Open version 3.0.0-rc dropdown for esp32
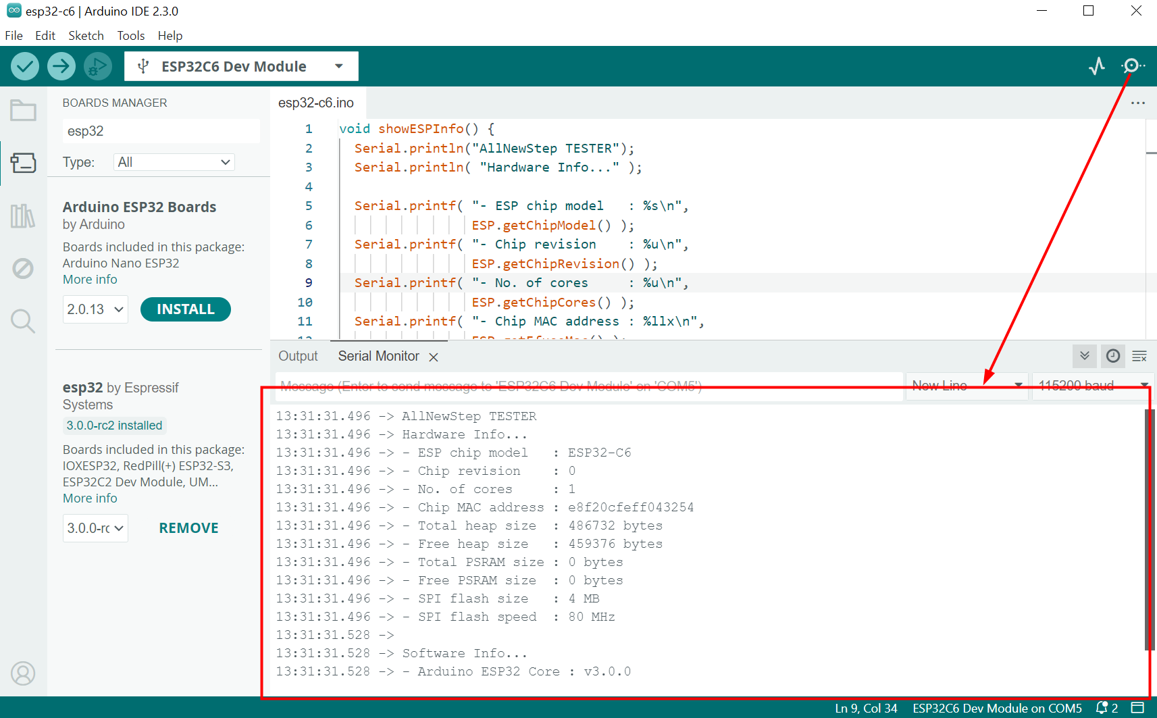This screenshot has width=1157, height=718. 95,528
